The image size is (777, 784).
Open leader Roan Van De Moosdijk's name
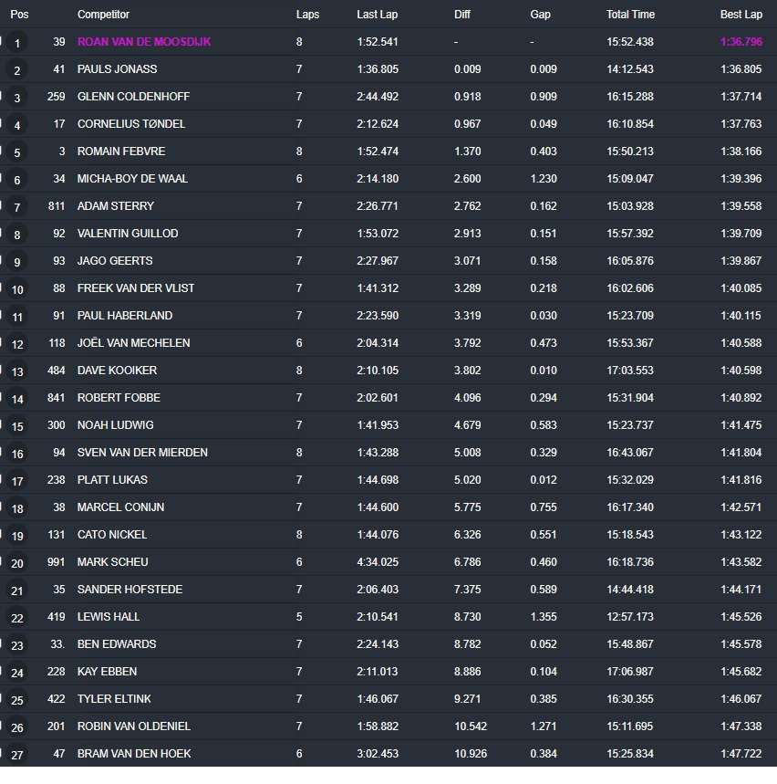click(144, 42)
